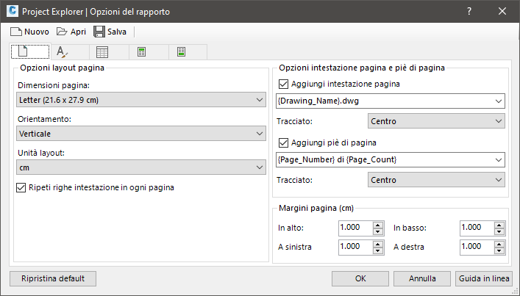Viewport: 520px width, 296px height.
Task: Open the text style tab icon
Action: point(62,52)
